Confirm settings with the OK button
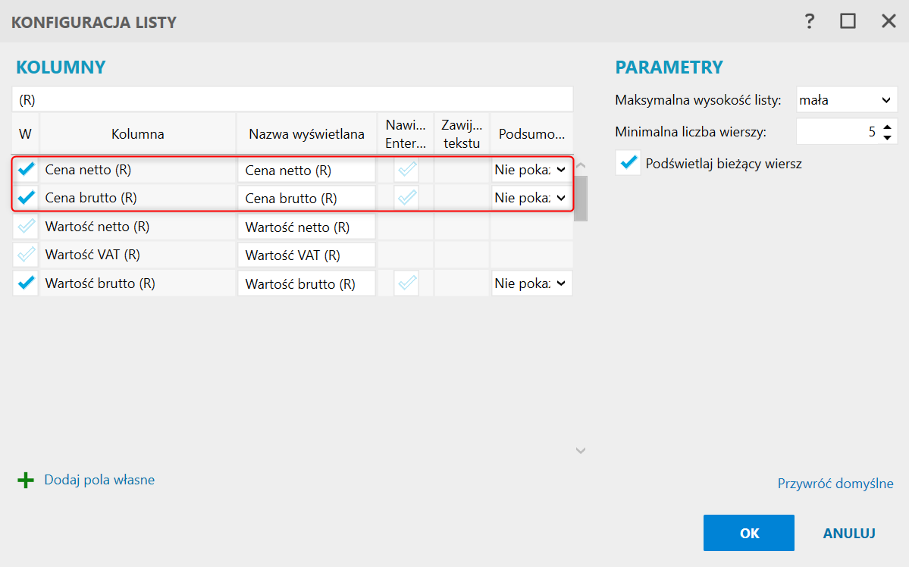This screenshot has width=909, height=567. click(748, 533)
